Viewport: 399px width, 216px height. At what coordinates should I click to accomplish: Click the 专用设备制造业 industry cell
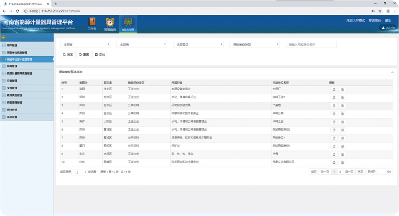point(181,89)
